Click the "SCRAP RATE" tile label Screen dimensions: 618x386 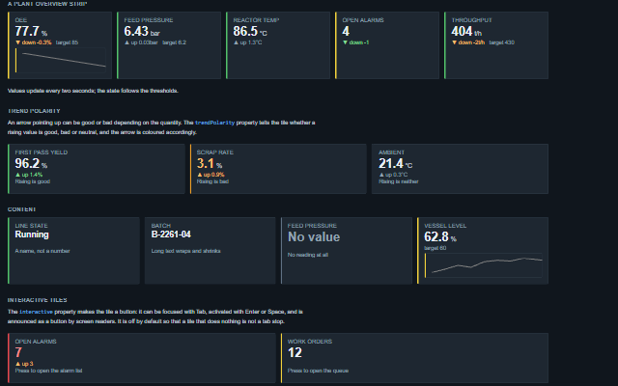pyautogui.click(x=215, y=152)
